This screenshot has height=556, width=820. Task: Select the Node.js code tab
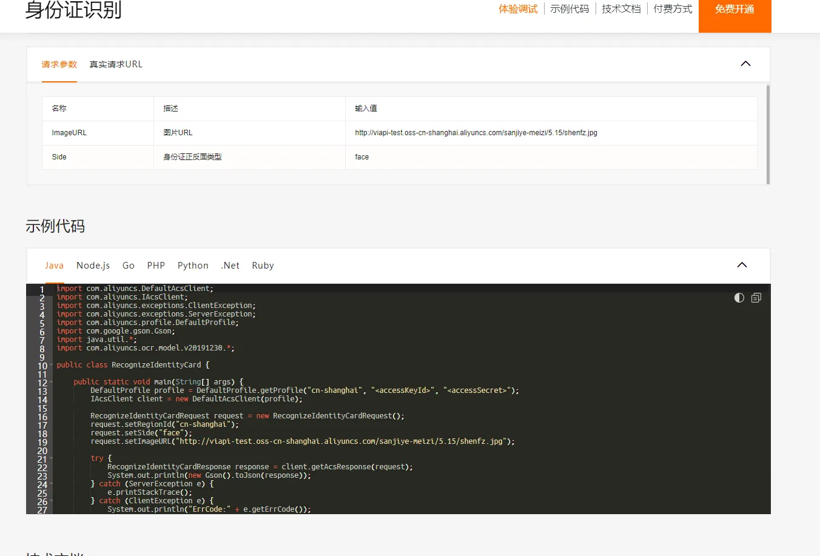point(93,266)
